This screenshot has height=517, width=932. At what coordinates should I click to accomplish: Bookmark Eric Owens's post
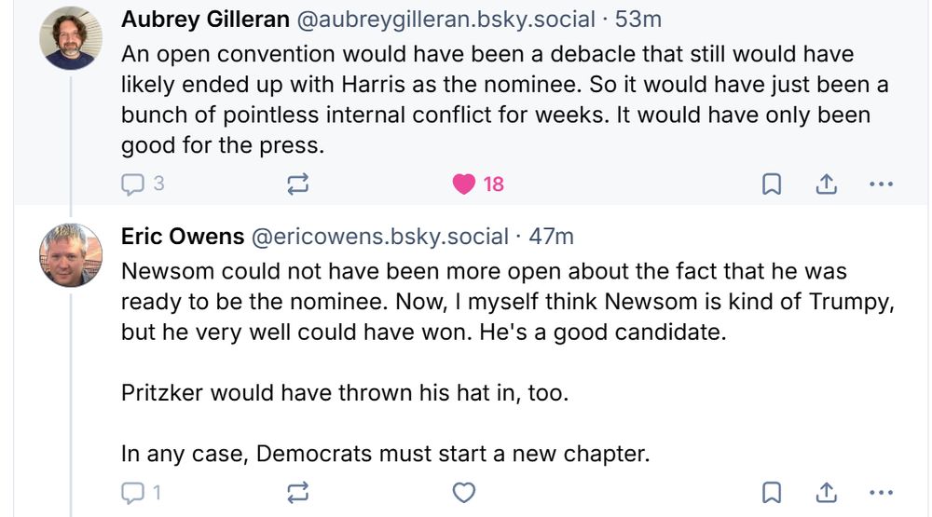772,491
